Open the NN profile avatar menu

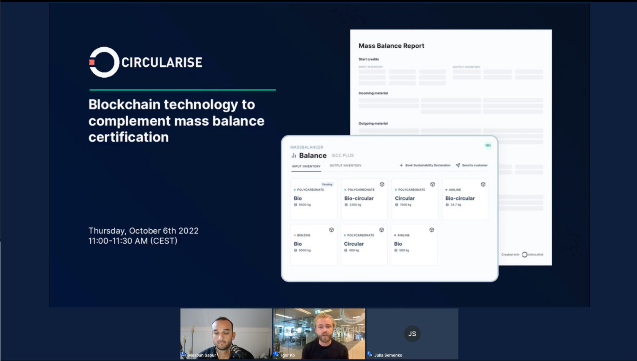coord(488,145)
